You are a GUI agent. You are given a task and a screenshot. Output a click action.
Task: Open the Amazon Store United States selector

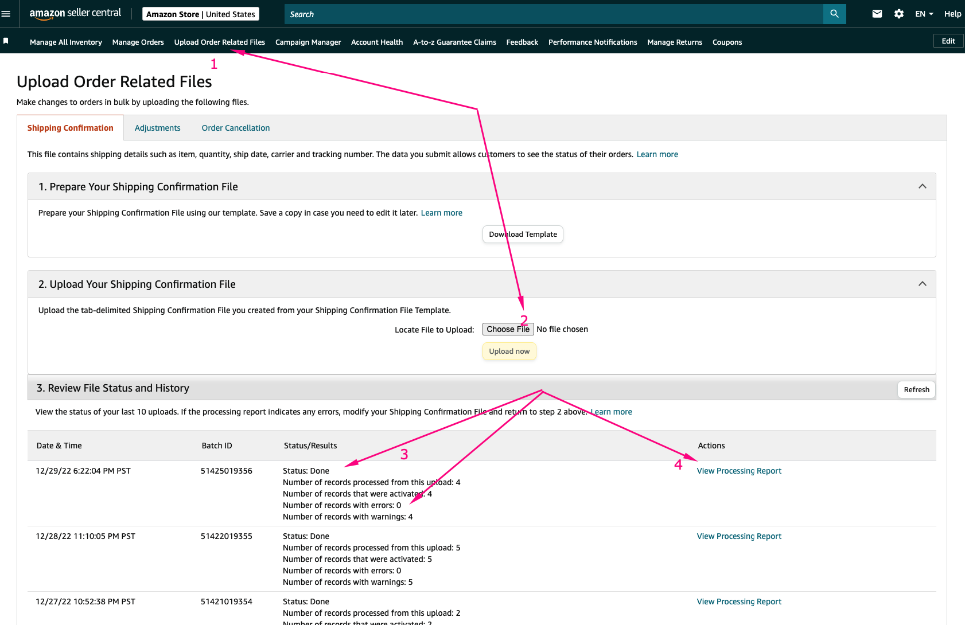click(x=201, y=14)
